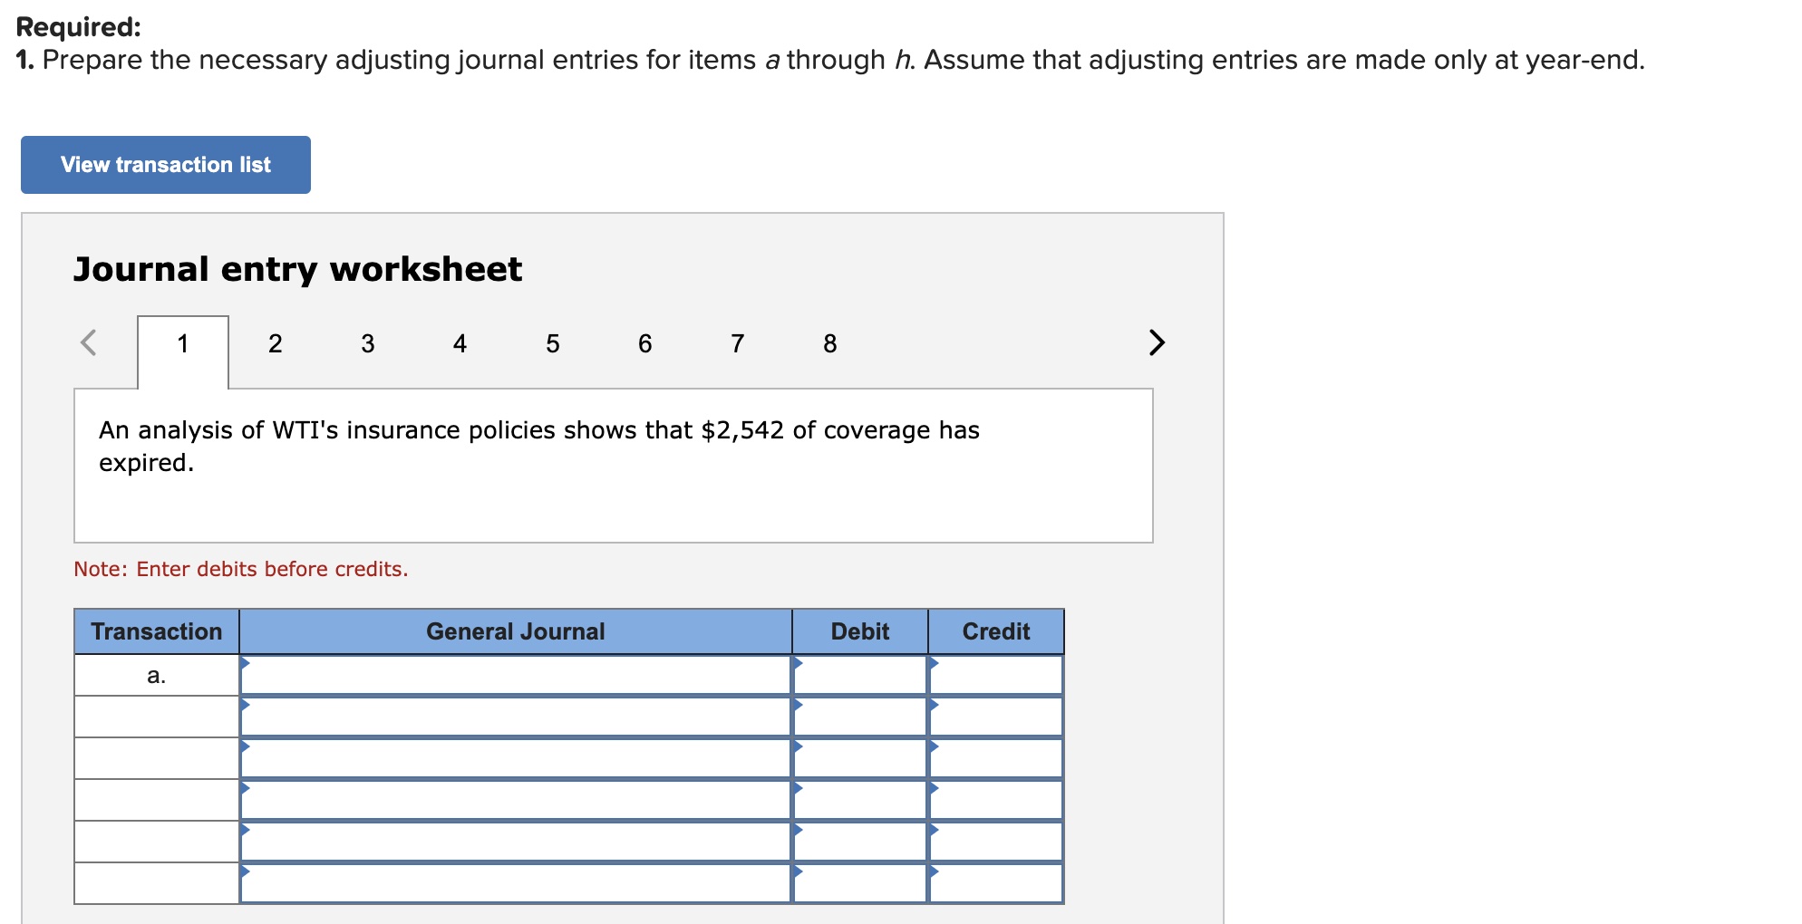The height and width of the screenshot is (924, 1802).
Task: Select journal entry tab 5
Action: tap(552, 342)
